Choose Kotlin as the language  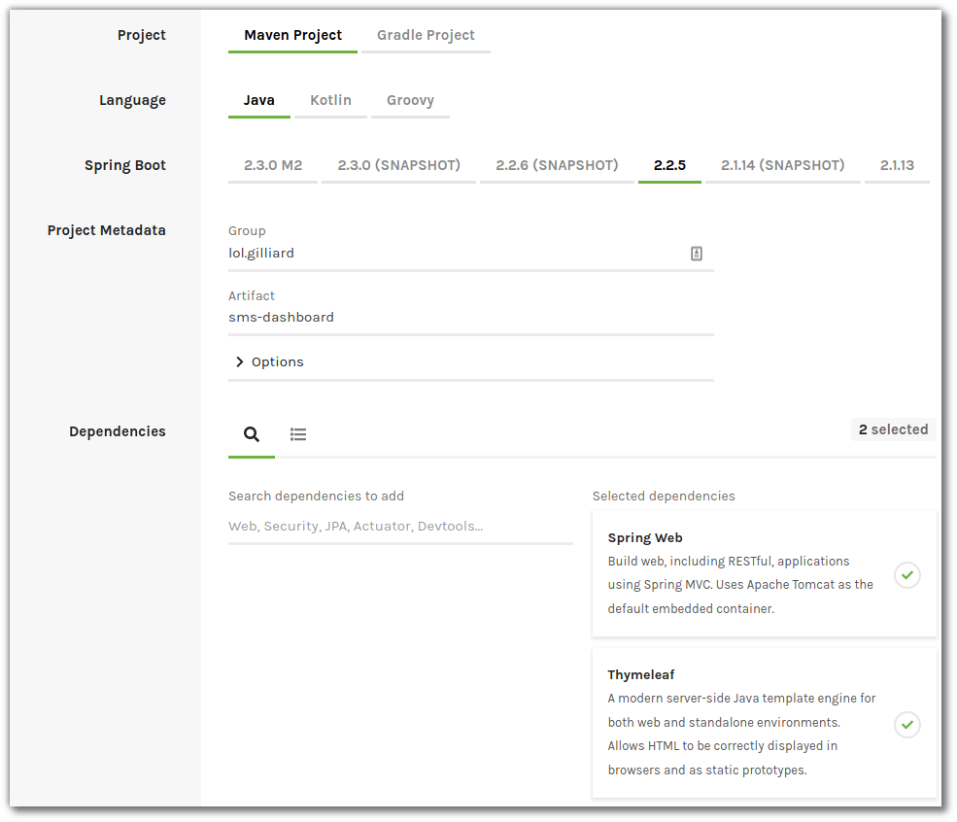330,99
